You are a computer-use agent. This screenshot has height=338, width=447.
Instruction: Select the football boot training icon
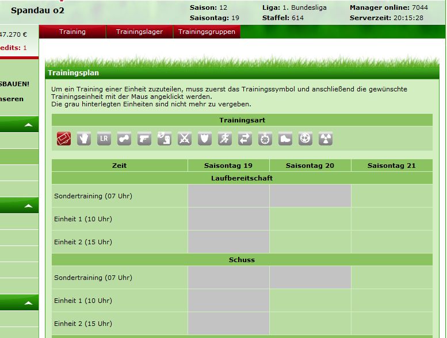click(285, 139)
